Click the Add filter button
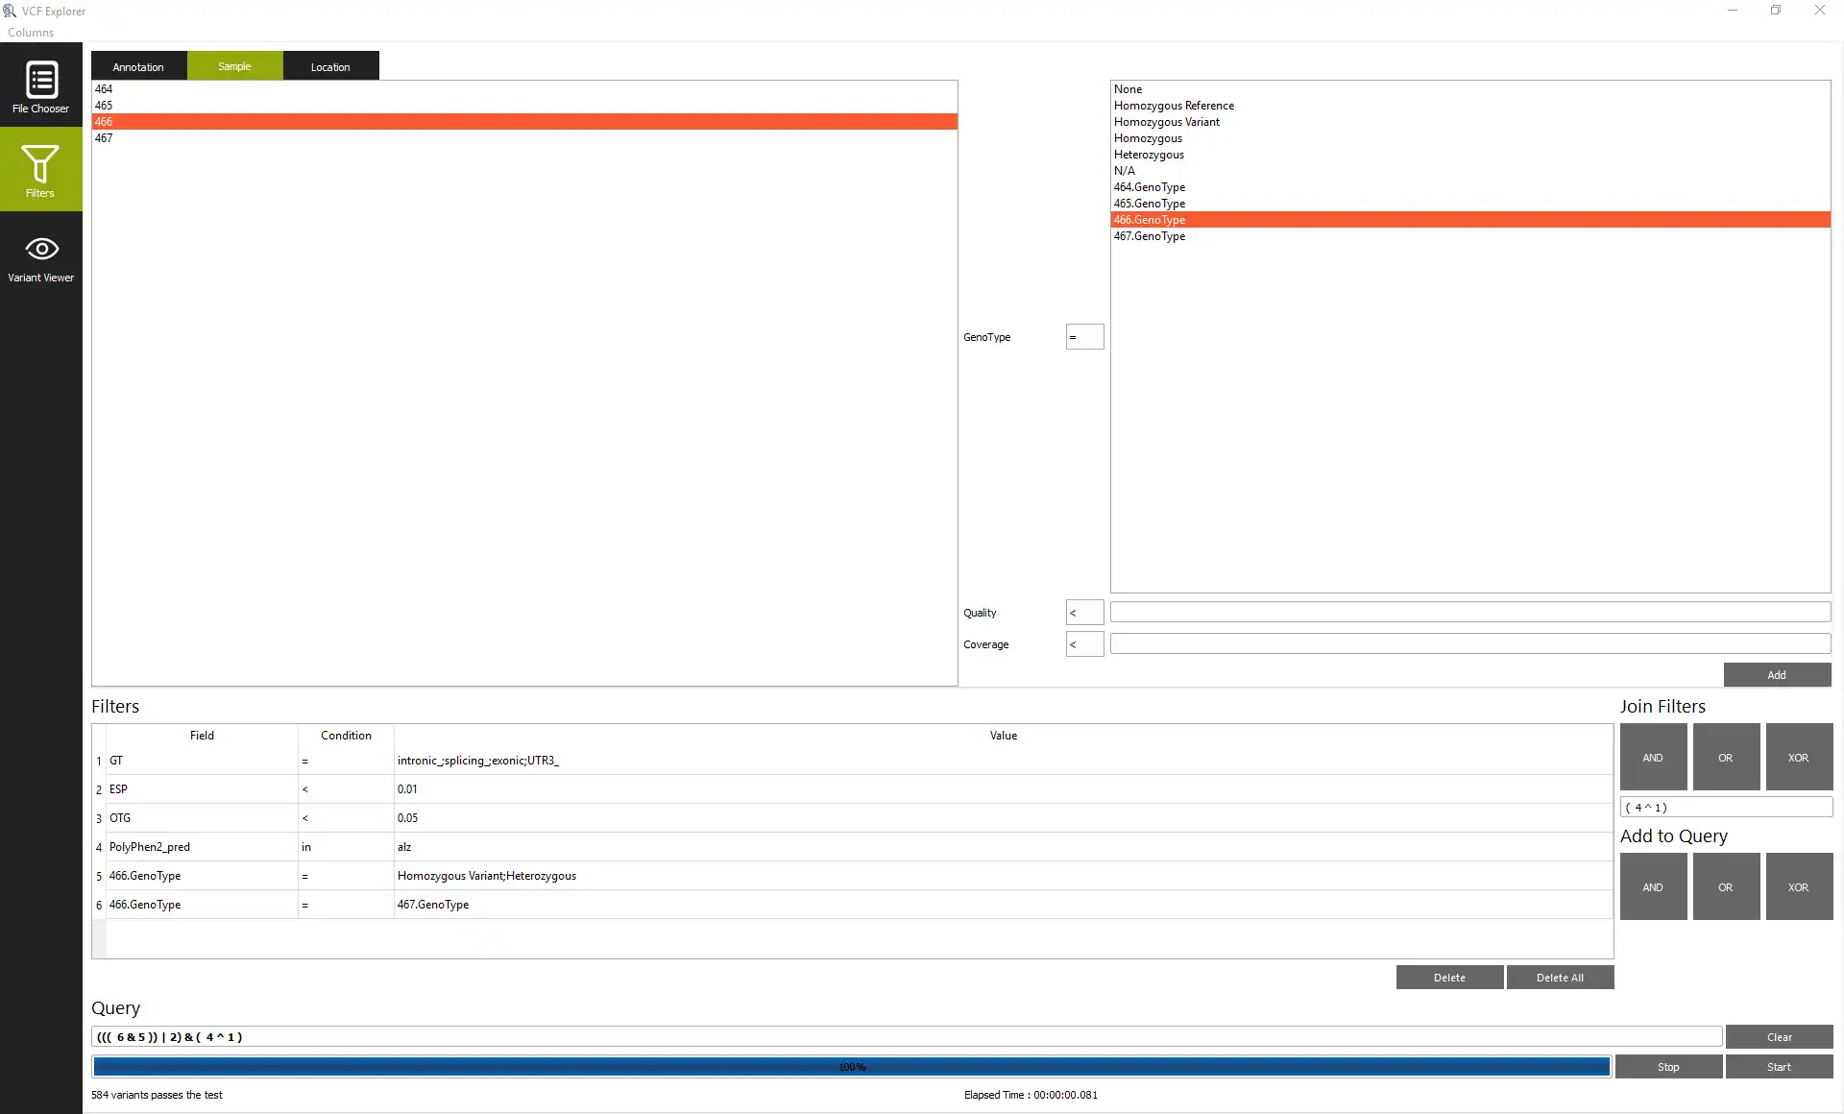Image resolution: width=1844 pixels, height=1114 pixels. [1777, 674]
